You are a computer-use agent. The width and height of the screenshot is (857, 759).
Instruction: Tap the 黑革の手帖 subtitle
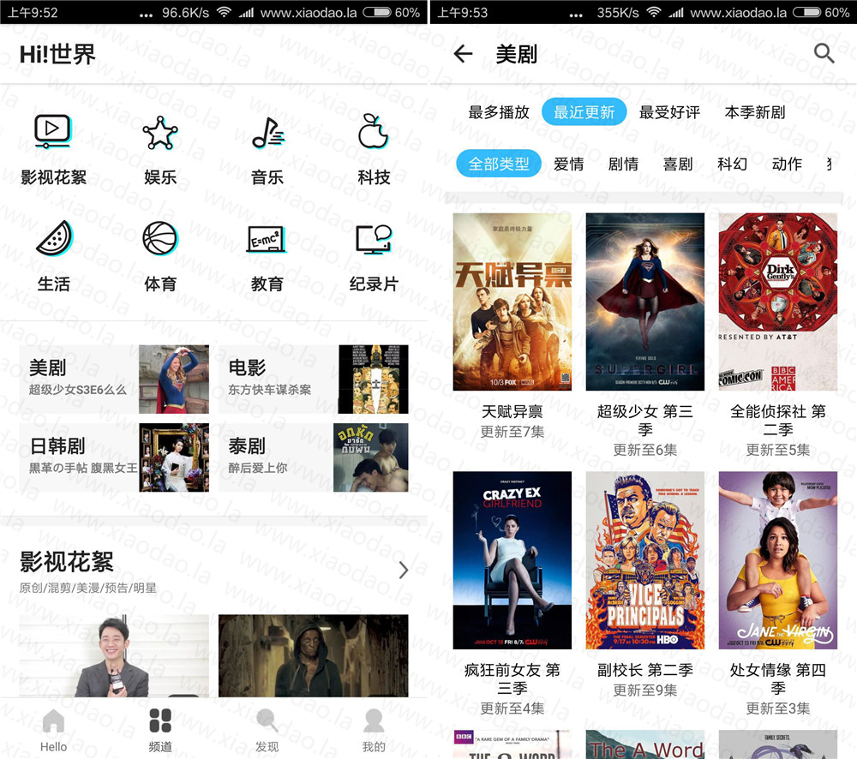pyautogui.click(x=83, y=468)
